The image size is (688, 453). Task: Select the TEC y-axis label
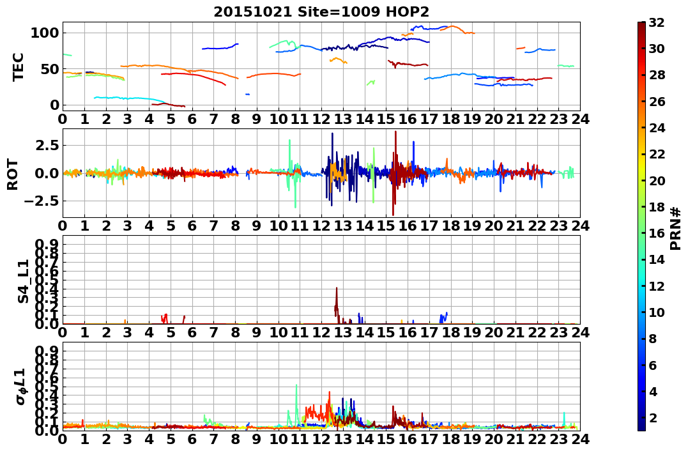click(x=17, y=67)
